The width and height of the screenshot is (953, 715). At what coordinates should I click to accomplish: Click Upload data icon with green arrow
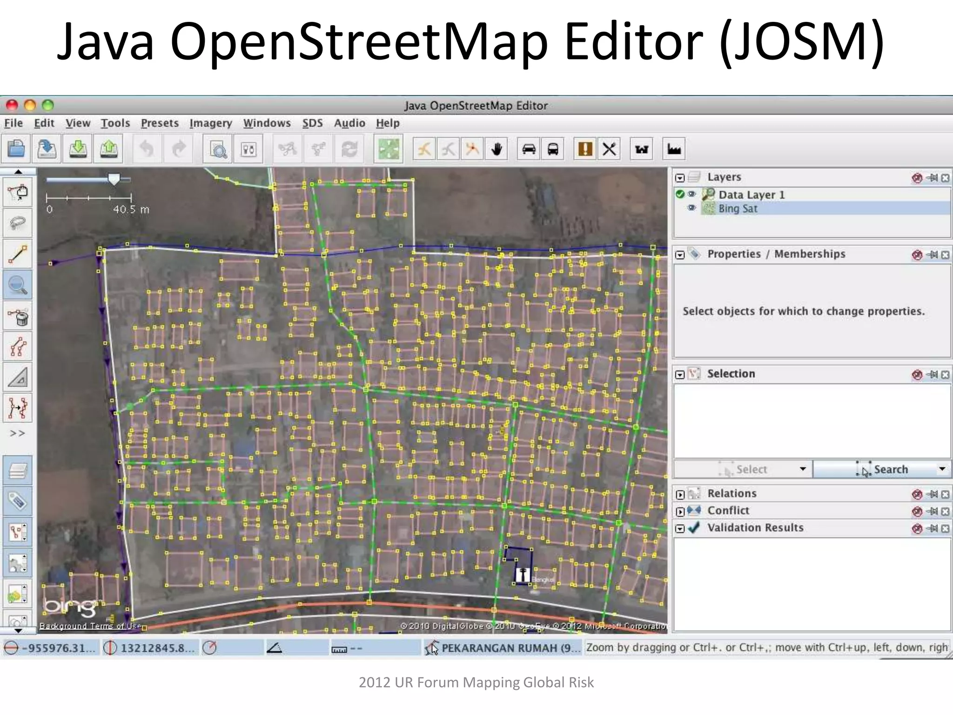coord(108,149)
